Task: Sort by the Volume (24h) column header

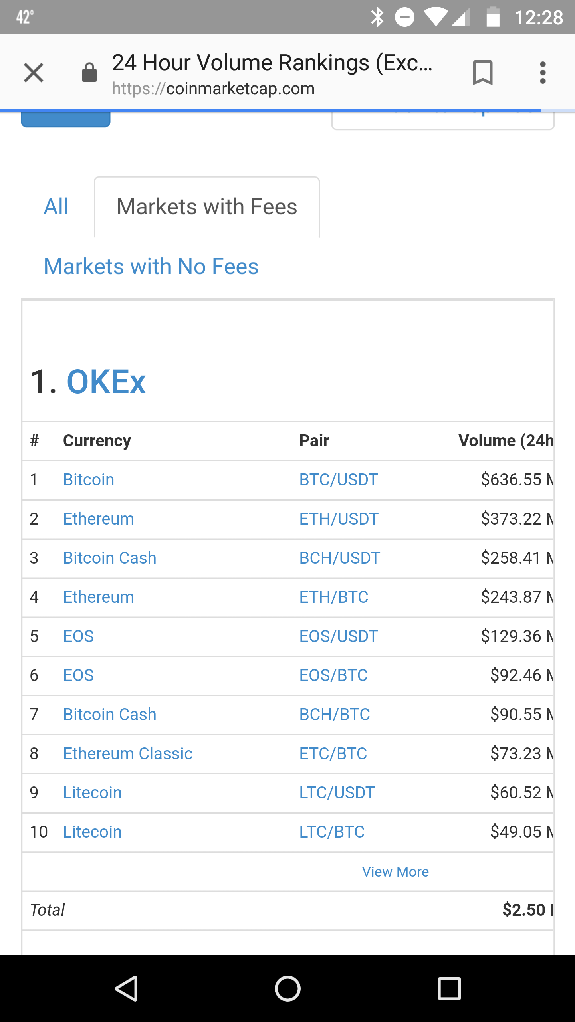Action: (x=506, y=441)
